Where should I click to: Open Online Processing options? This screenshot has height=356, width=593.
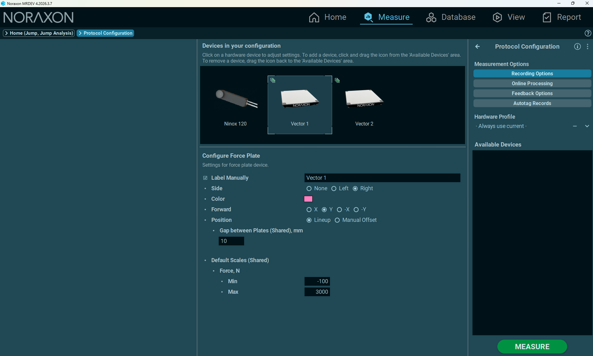pos(532,83)
